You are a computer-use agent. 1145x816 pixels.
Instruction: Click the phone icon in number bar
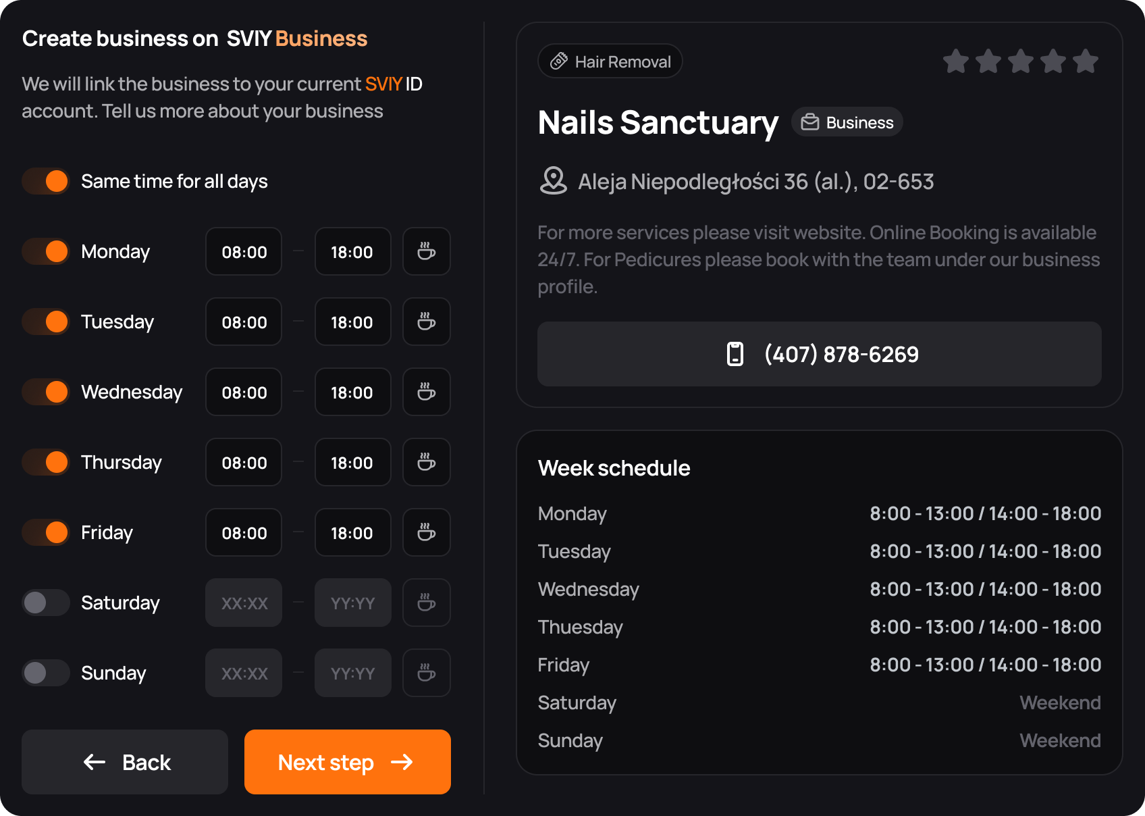(735, 354)
